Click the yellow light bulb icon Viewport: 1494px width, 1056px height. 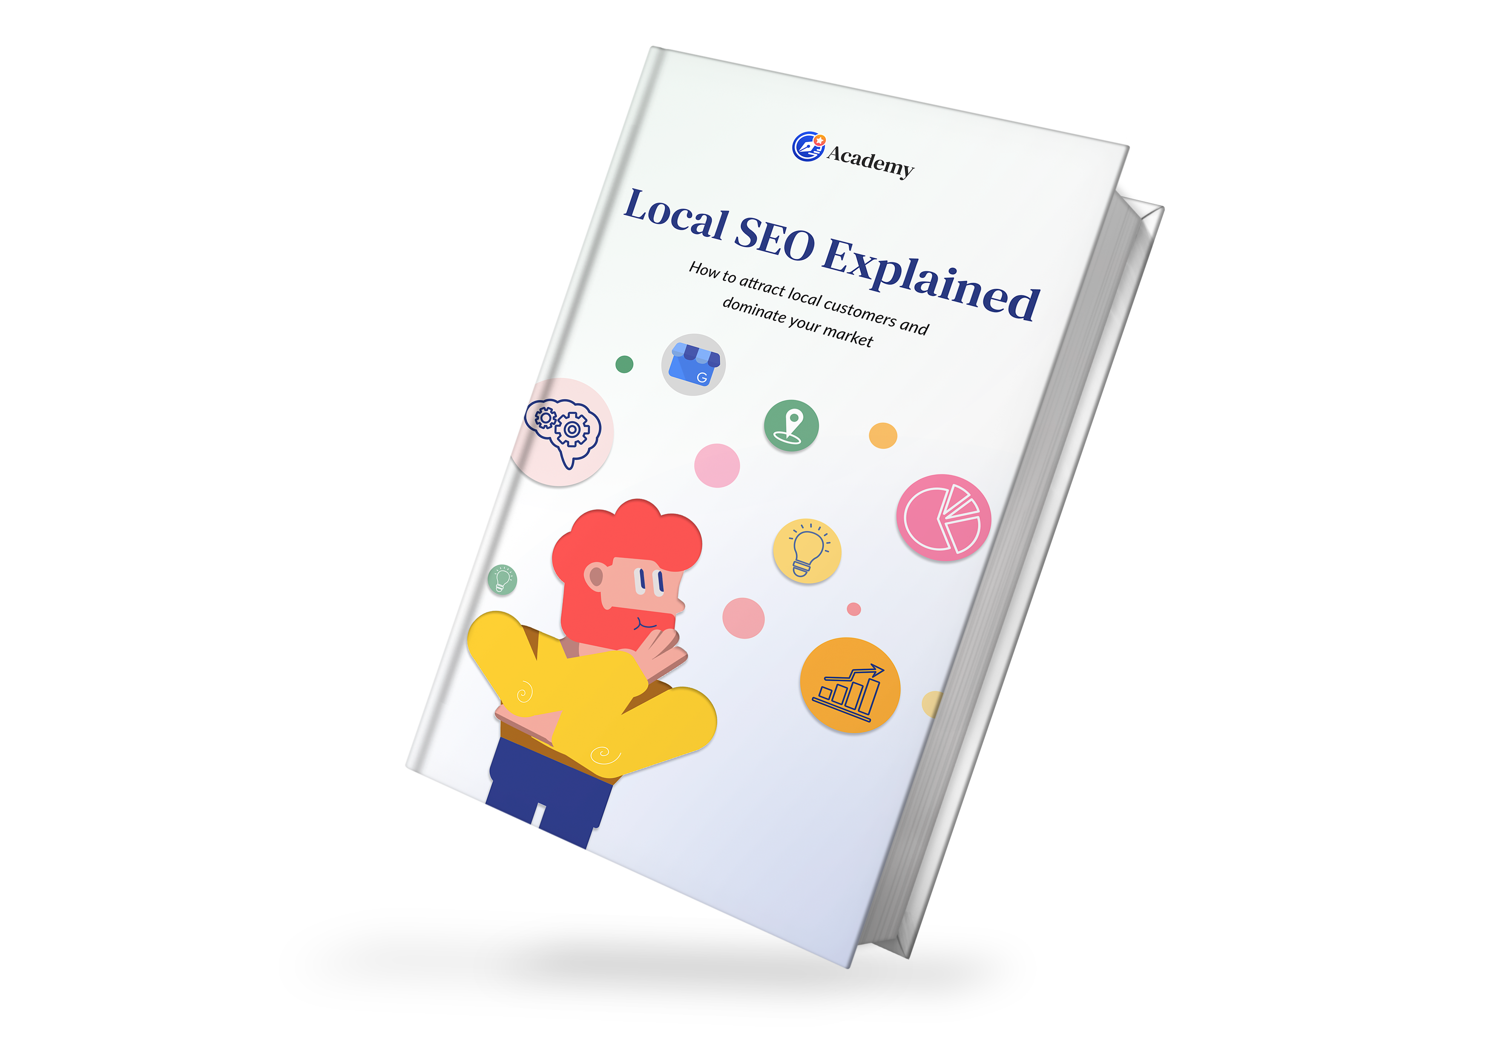click(x=807, y=551)
